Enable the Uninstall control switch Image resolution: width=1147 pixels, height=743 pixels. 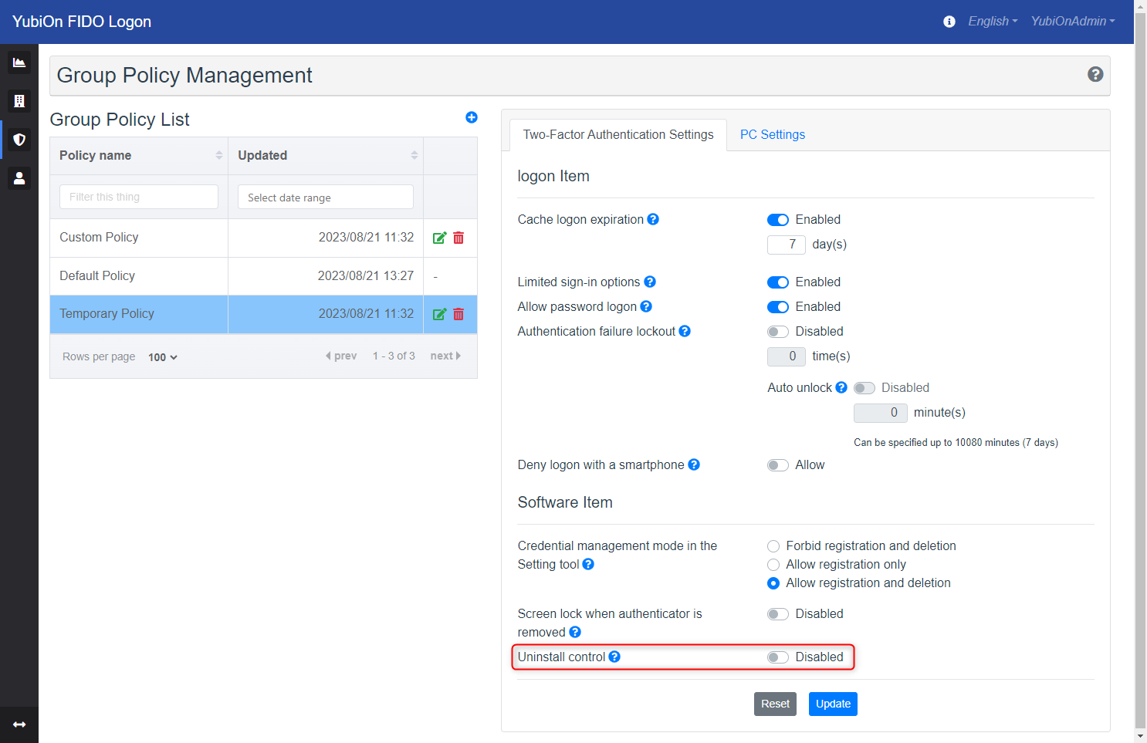pos(778,657)
